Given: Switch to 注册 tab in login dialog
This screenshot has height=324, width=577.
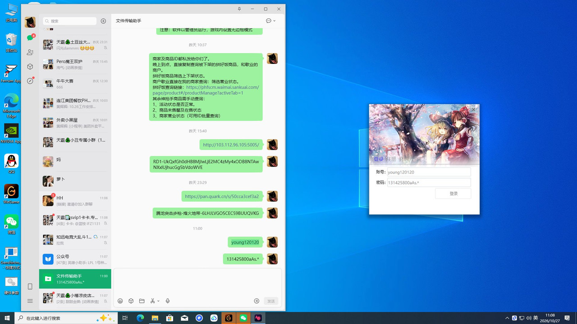Looking at the screenshot, I should [x=391, y=159].
